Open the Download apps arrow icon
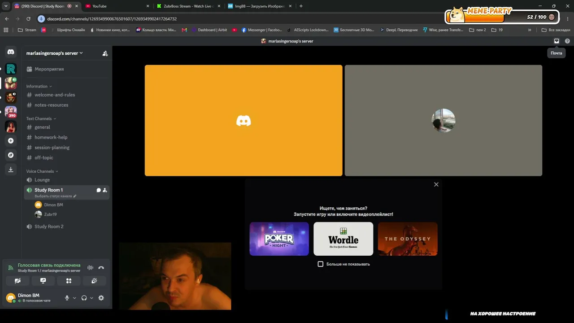This screenshot has width=574, height=323. 11,169
